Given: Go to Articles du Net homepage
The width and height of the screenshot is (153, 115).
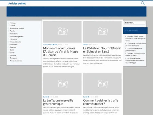Looking at the screenshot, I should click(17, 4).
